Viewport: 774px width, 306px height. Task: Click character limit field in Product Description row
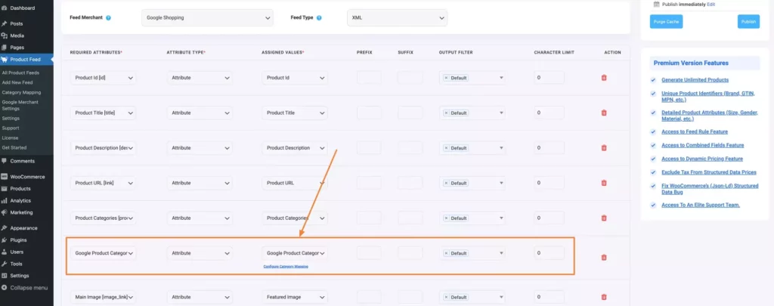pos(549,148)
